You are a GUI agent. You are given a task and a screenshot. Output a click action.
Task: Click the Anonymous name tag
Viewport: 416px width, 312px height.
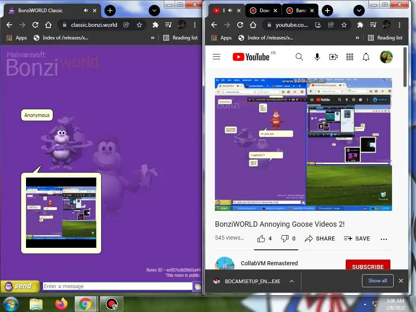[37, 115]
